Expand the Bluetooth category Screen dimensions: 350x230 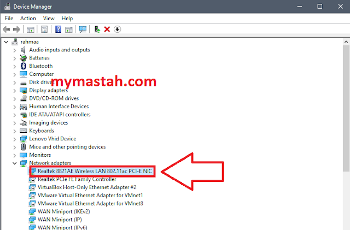(x=15, y=66)
